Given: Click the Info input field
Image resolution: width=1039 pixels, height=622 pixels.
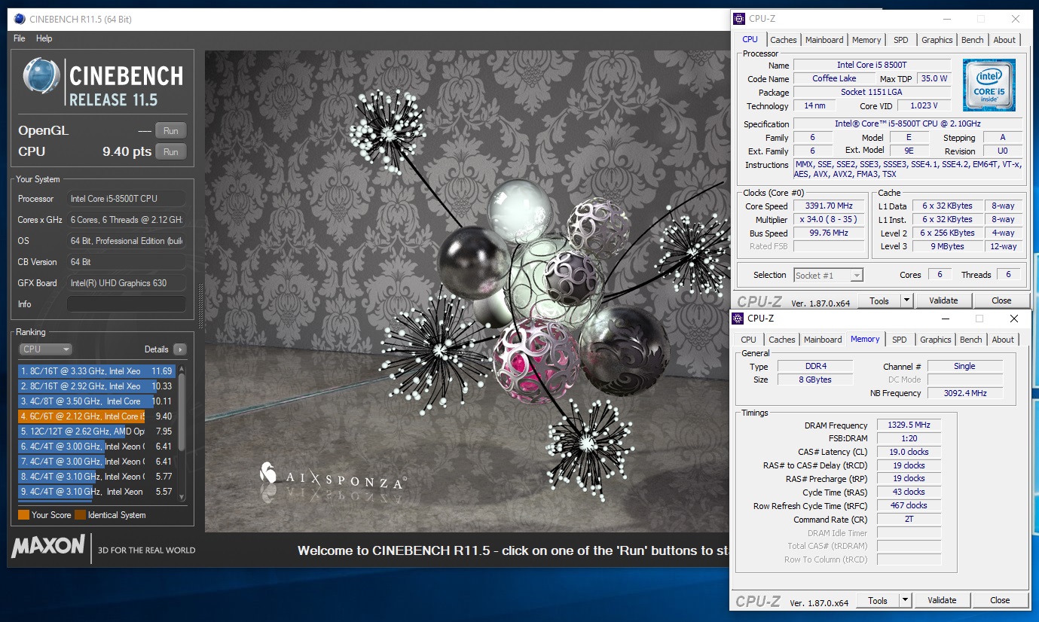Looking at the screenshot, I should (127, 304).
